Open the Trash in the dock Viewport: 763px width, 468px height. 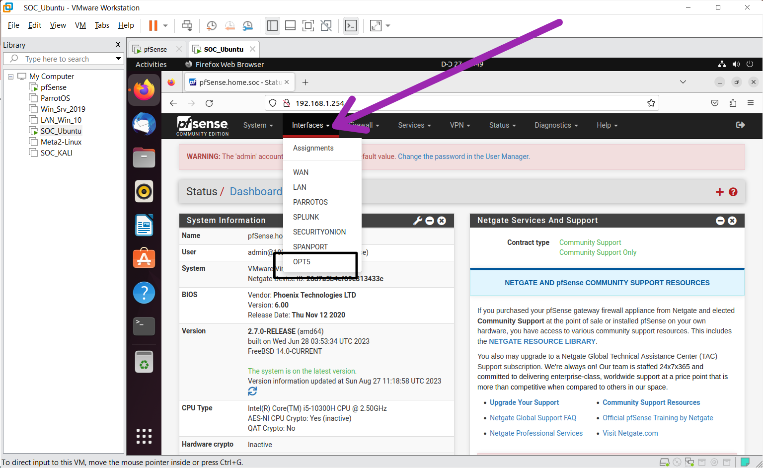click(144, 362)
